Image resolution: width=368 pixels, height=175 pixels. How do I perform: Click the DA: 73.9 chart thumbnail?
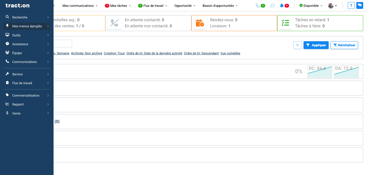[x=346, y=72]
